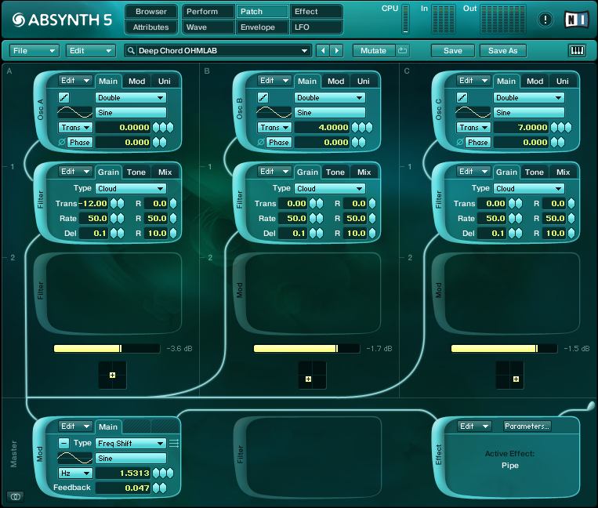Open Effect Parameters... button
This screenshot has height=508, width=598.
click(527, 426)
